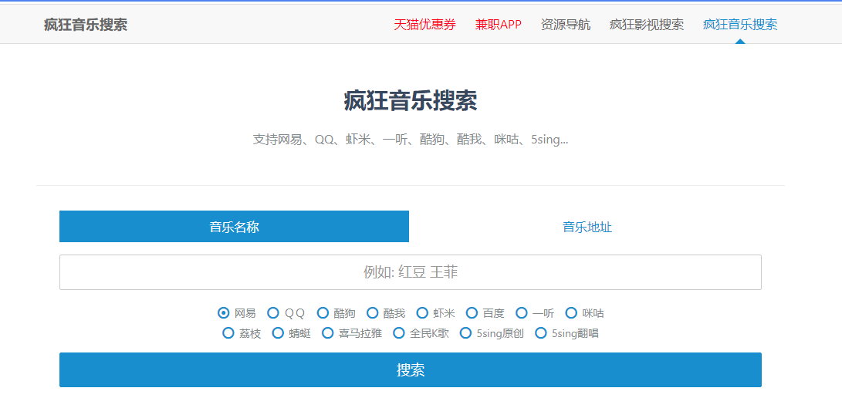842x398 pixels.
Task: Pick the 酷我 music source
Action: click(x=373, y=313)
